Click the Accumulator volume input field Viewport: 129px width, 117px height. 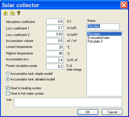[x=55, y=41]
